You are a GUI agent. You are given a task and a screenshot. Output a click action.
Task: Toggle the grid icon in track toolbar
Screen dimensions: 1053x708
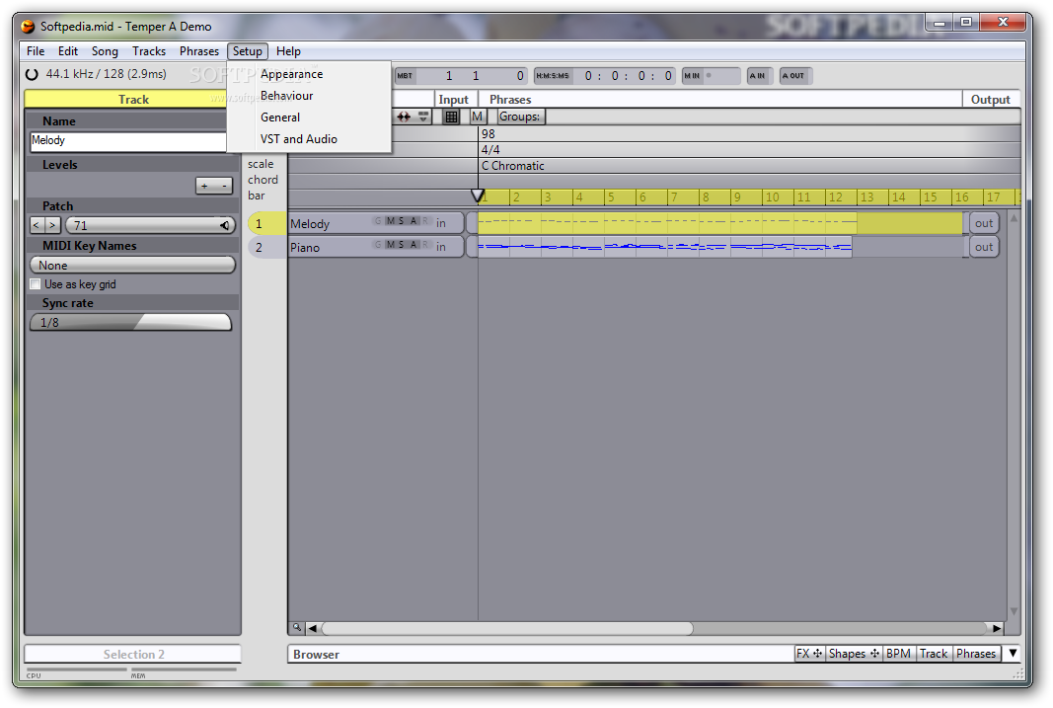pos(451,117)
